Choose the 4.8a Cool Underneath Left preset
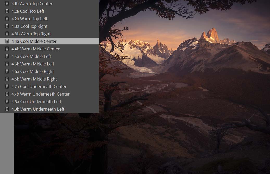The image size is (270, 174). (36, 102)
